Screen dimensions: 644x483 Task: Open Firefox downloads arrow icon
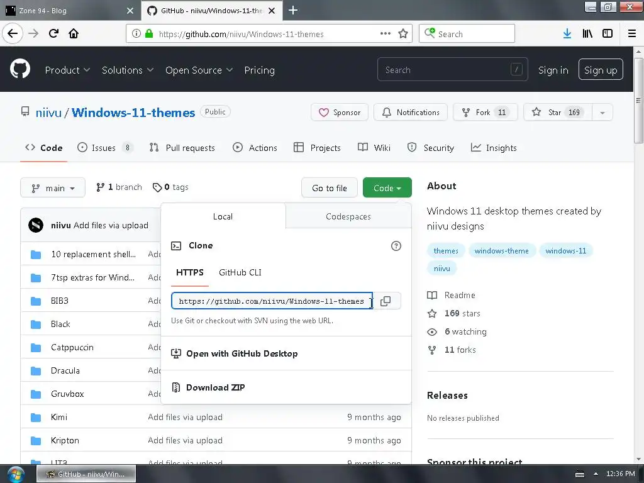[x=567, y=33]
